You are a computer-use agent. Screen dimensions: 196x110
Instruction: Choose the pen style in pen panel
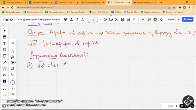pyautogui.click(x=13, y=51)
